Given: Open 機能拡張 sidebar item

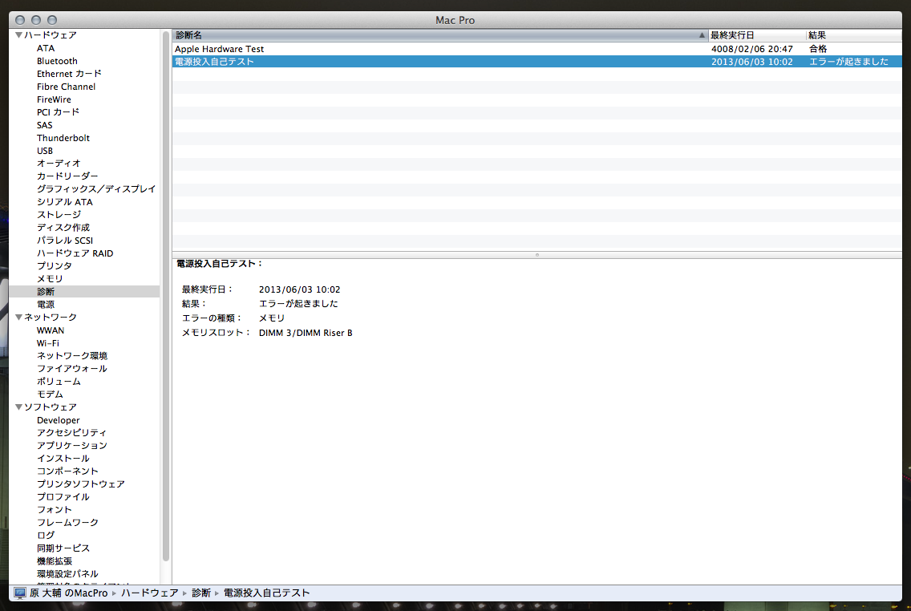Looking at the screenshot, I should pos(54,561).
